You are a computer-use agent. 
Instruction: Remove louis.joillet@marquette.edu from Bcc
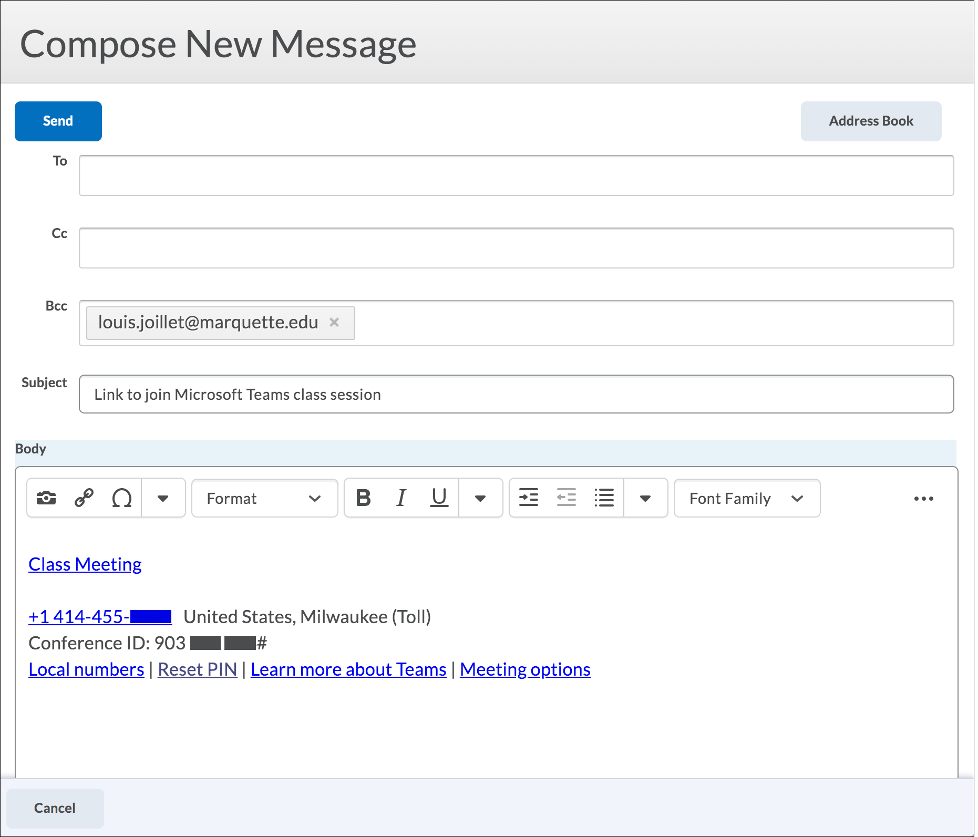pyautogui.click(x=334, y=322)
